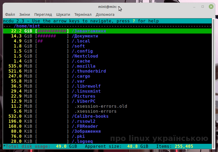The image size is (218, 152).
Task: Minimize the terminal window
Action: click(x=194, y=7)
